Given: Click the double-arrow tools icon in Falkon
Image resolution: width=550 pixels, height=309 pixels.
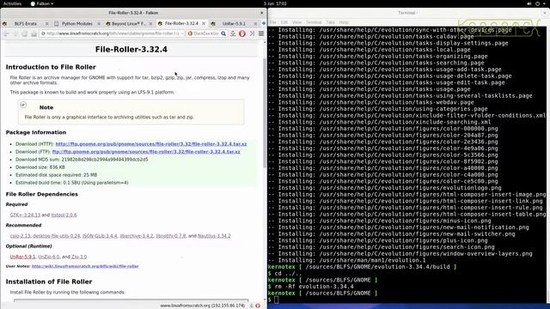Looking at the screenshot, I should click(x=252, y=33).
